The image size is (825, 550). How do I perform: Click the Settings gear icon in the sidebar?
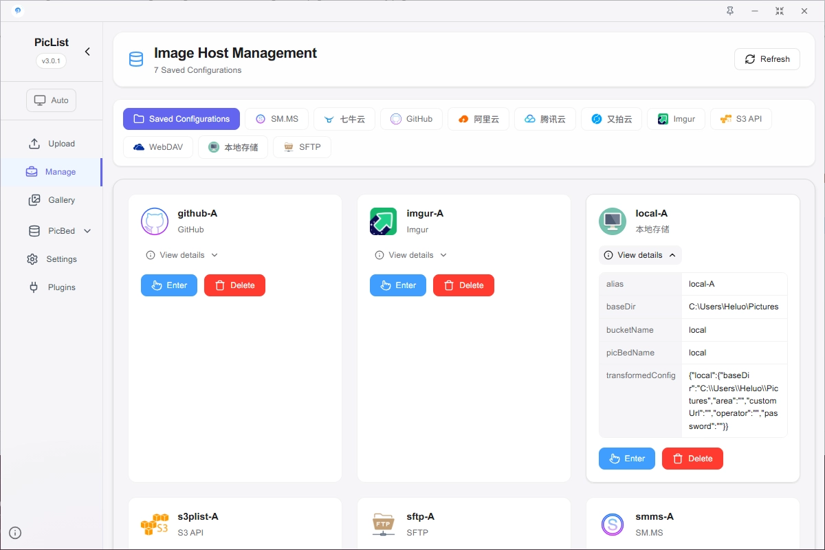(x=32, y=259)
